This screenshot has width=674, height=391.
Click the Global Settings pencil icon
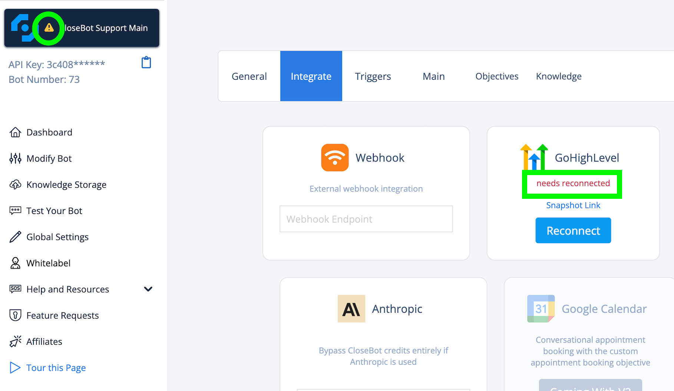pyautogui.click(x=15, y=237)
